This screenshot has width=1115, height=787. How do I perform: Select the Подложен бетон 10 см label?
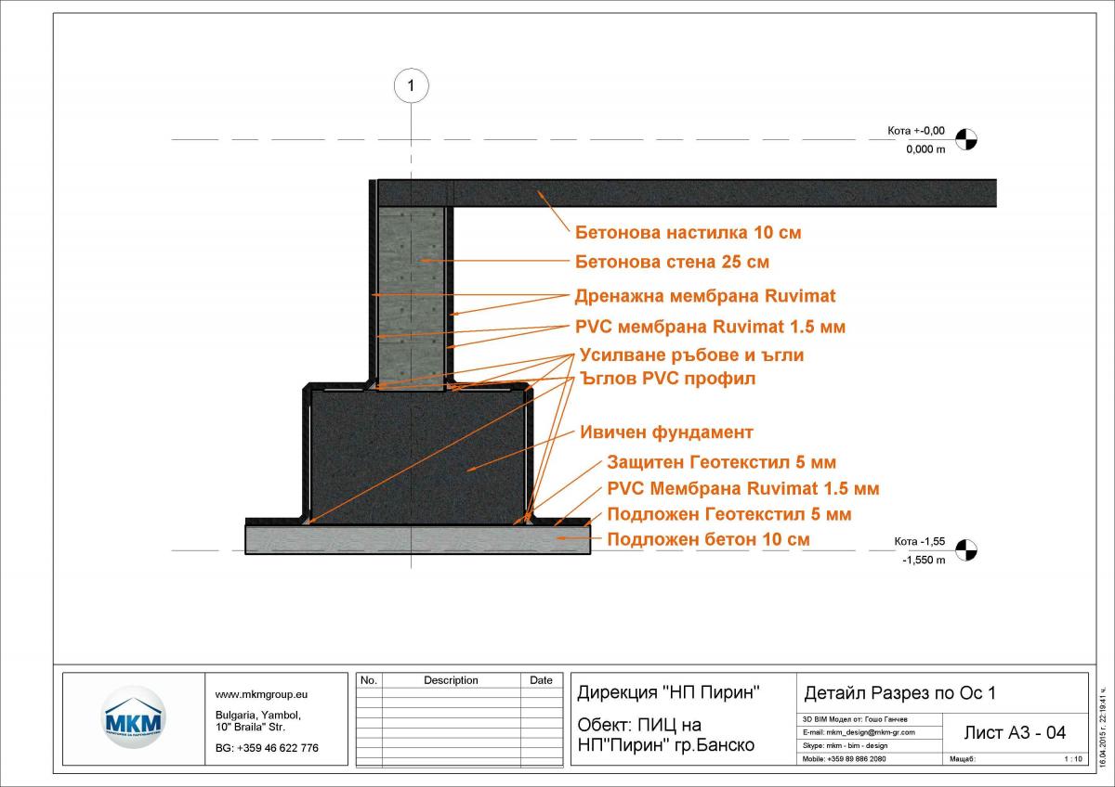(708, 539)
